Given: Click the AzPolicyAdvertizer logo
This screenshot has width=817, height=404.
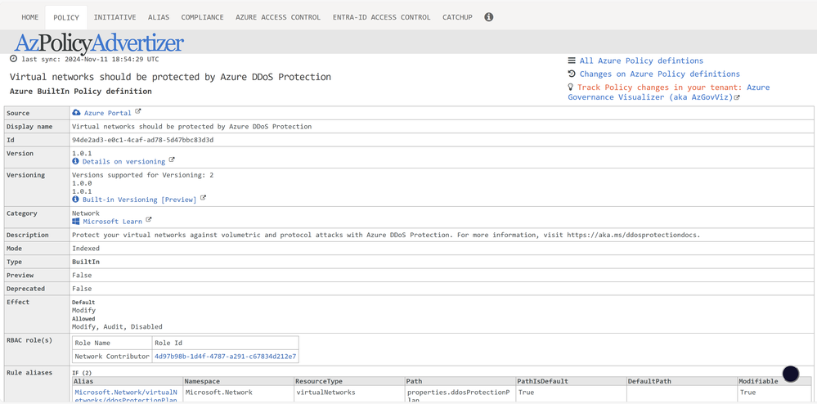Looking at the screenshot, I should [x=99, y=43].
